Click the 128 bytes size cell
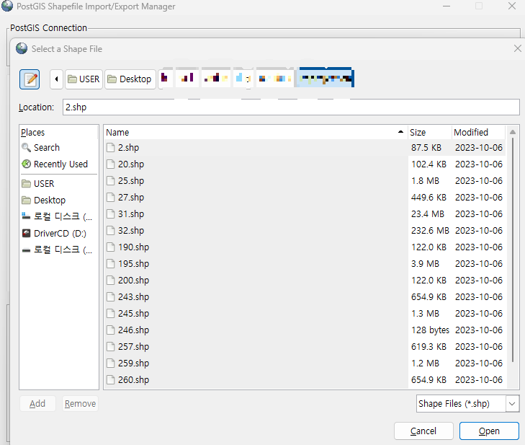 tap(430, 330)
